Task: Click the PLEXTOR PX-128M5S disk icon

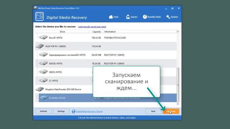Action: tap(40, 46)
